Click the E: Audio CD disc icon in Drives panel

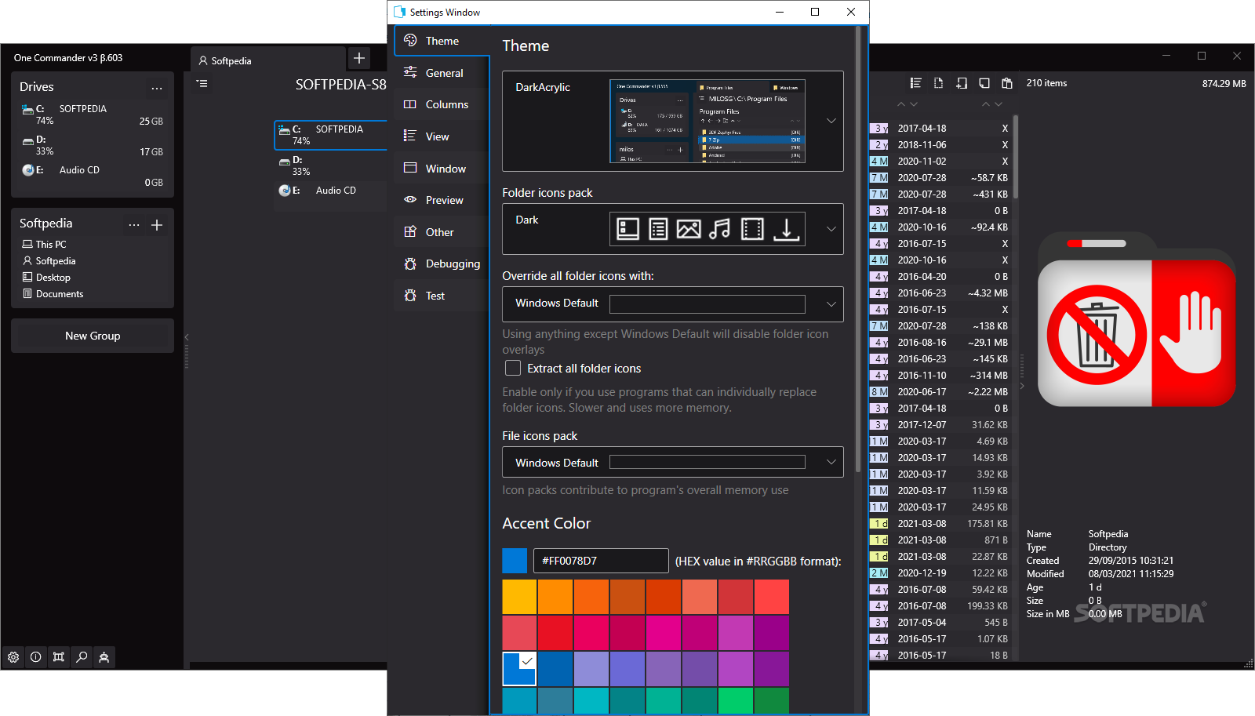tap(28, 170)
